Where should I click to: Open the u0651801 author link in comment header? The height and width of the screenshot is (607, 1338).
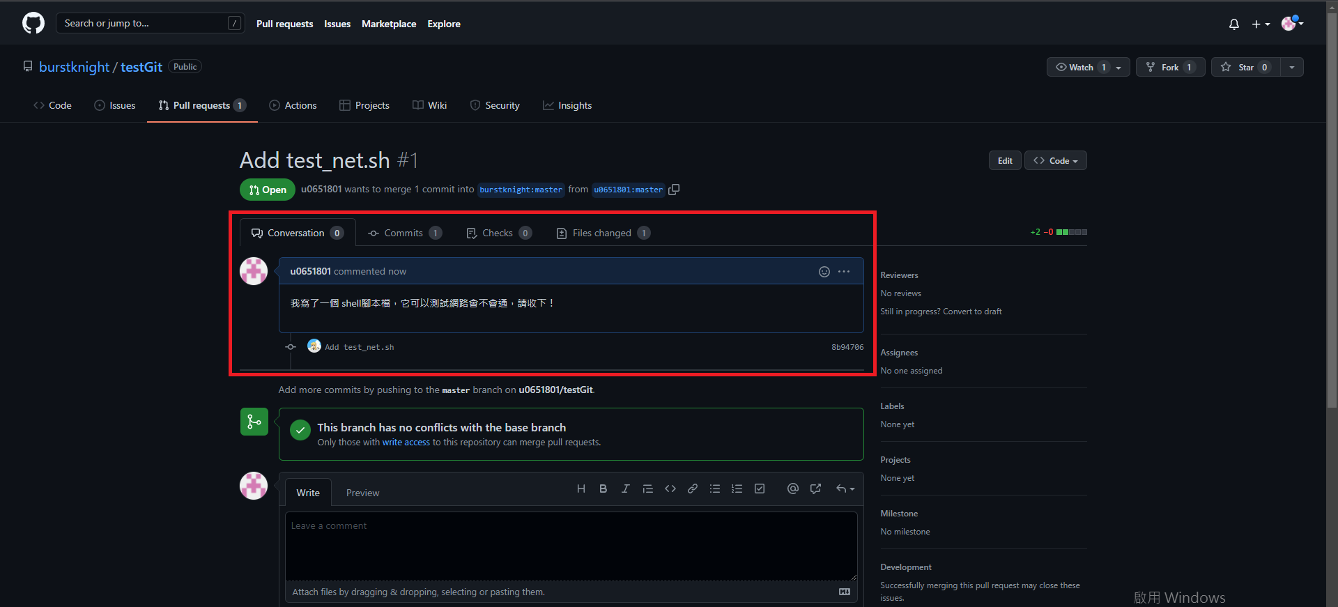[x=310, y=271]
